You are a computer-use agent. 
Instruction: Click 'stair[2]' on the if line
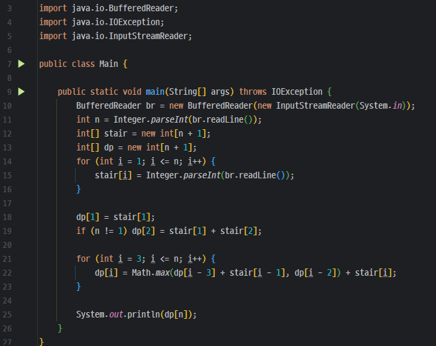click(x=239, y=231)
